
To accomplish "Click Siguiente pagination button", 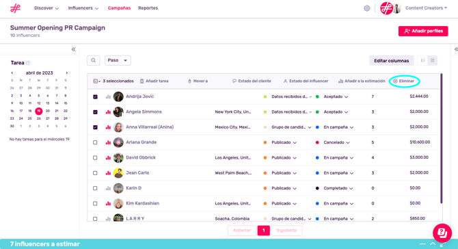I will [x=286, y=231].
